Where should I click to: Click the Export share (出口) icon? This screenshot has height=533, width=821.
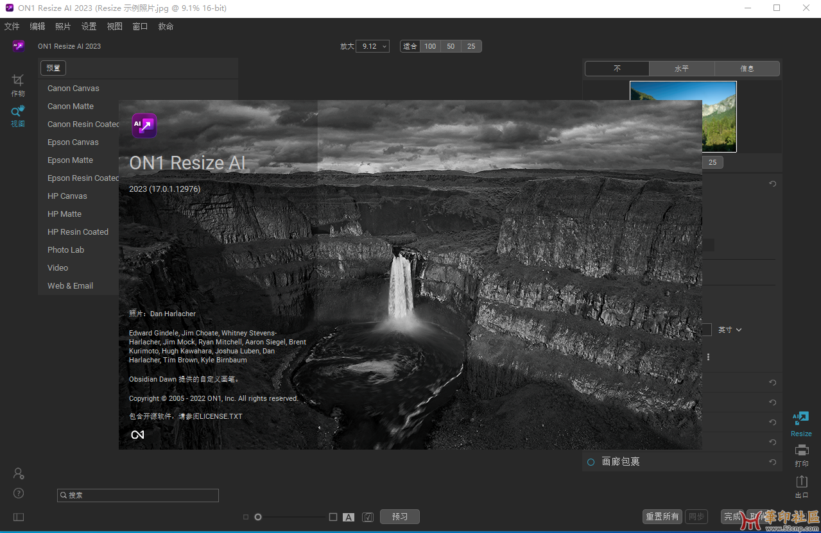click(x=801, y=481)
